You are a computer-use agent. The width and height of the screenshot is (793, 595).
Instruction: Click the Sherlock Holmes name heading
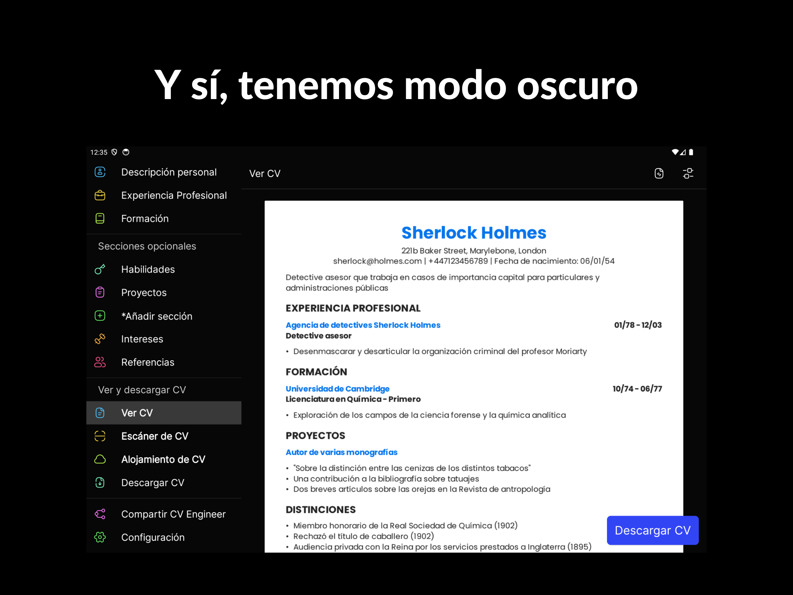[474, 232]
